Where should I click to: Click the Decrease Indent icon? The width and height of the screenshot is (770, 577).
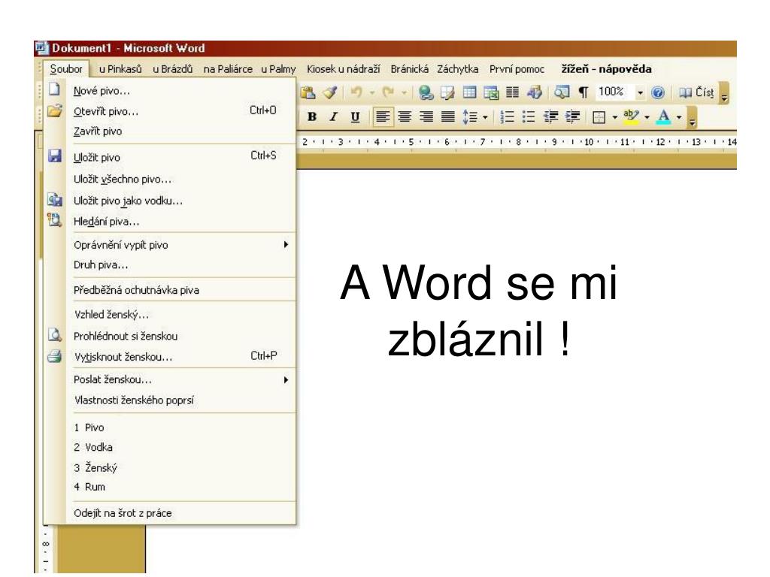(550, 116)
